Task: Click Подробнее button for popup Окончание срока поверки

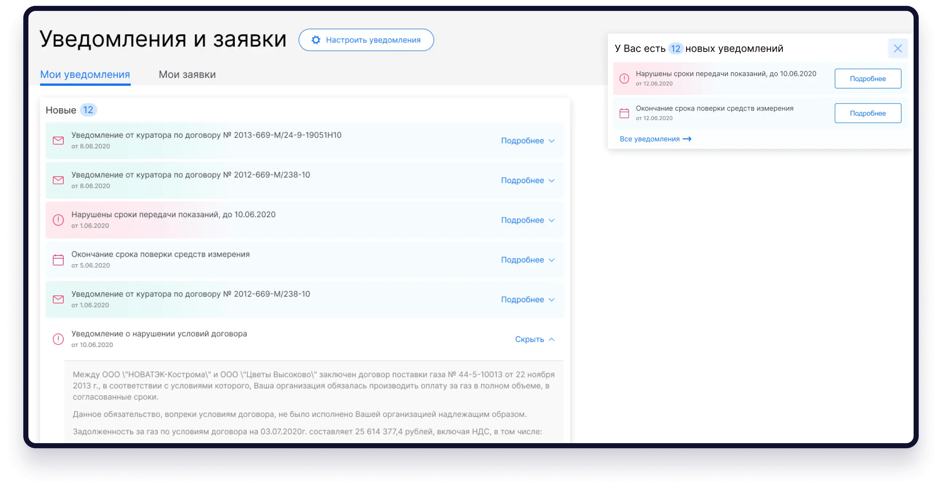Action: tap(867, 113)
